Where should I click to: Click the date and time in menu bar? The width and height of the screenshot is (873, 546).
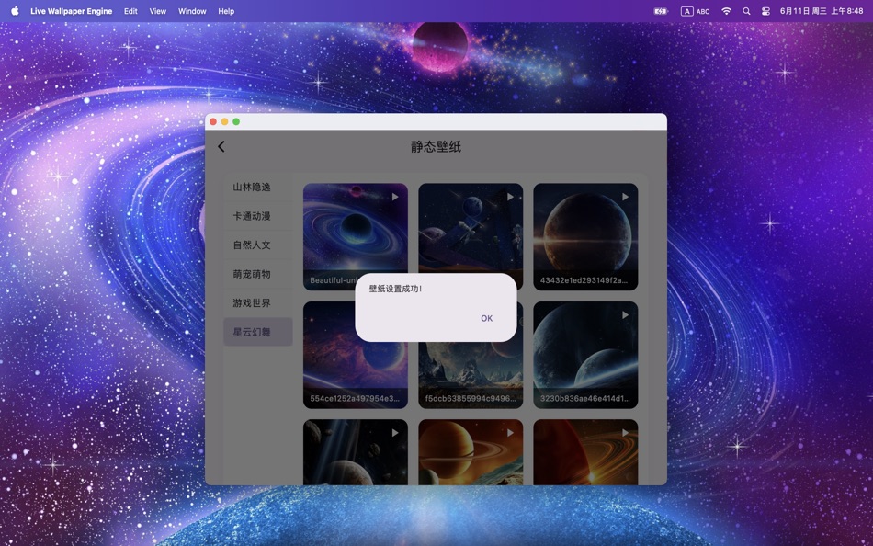pyautogui.click(x=822, y=11)
